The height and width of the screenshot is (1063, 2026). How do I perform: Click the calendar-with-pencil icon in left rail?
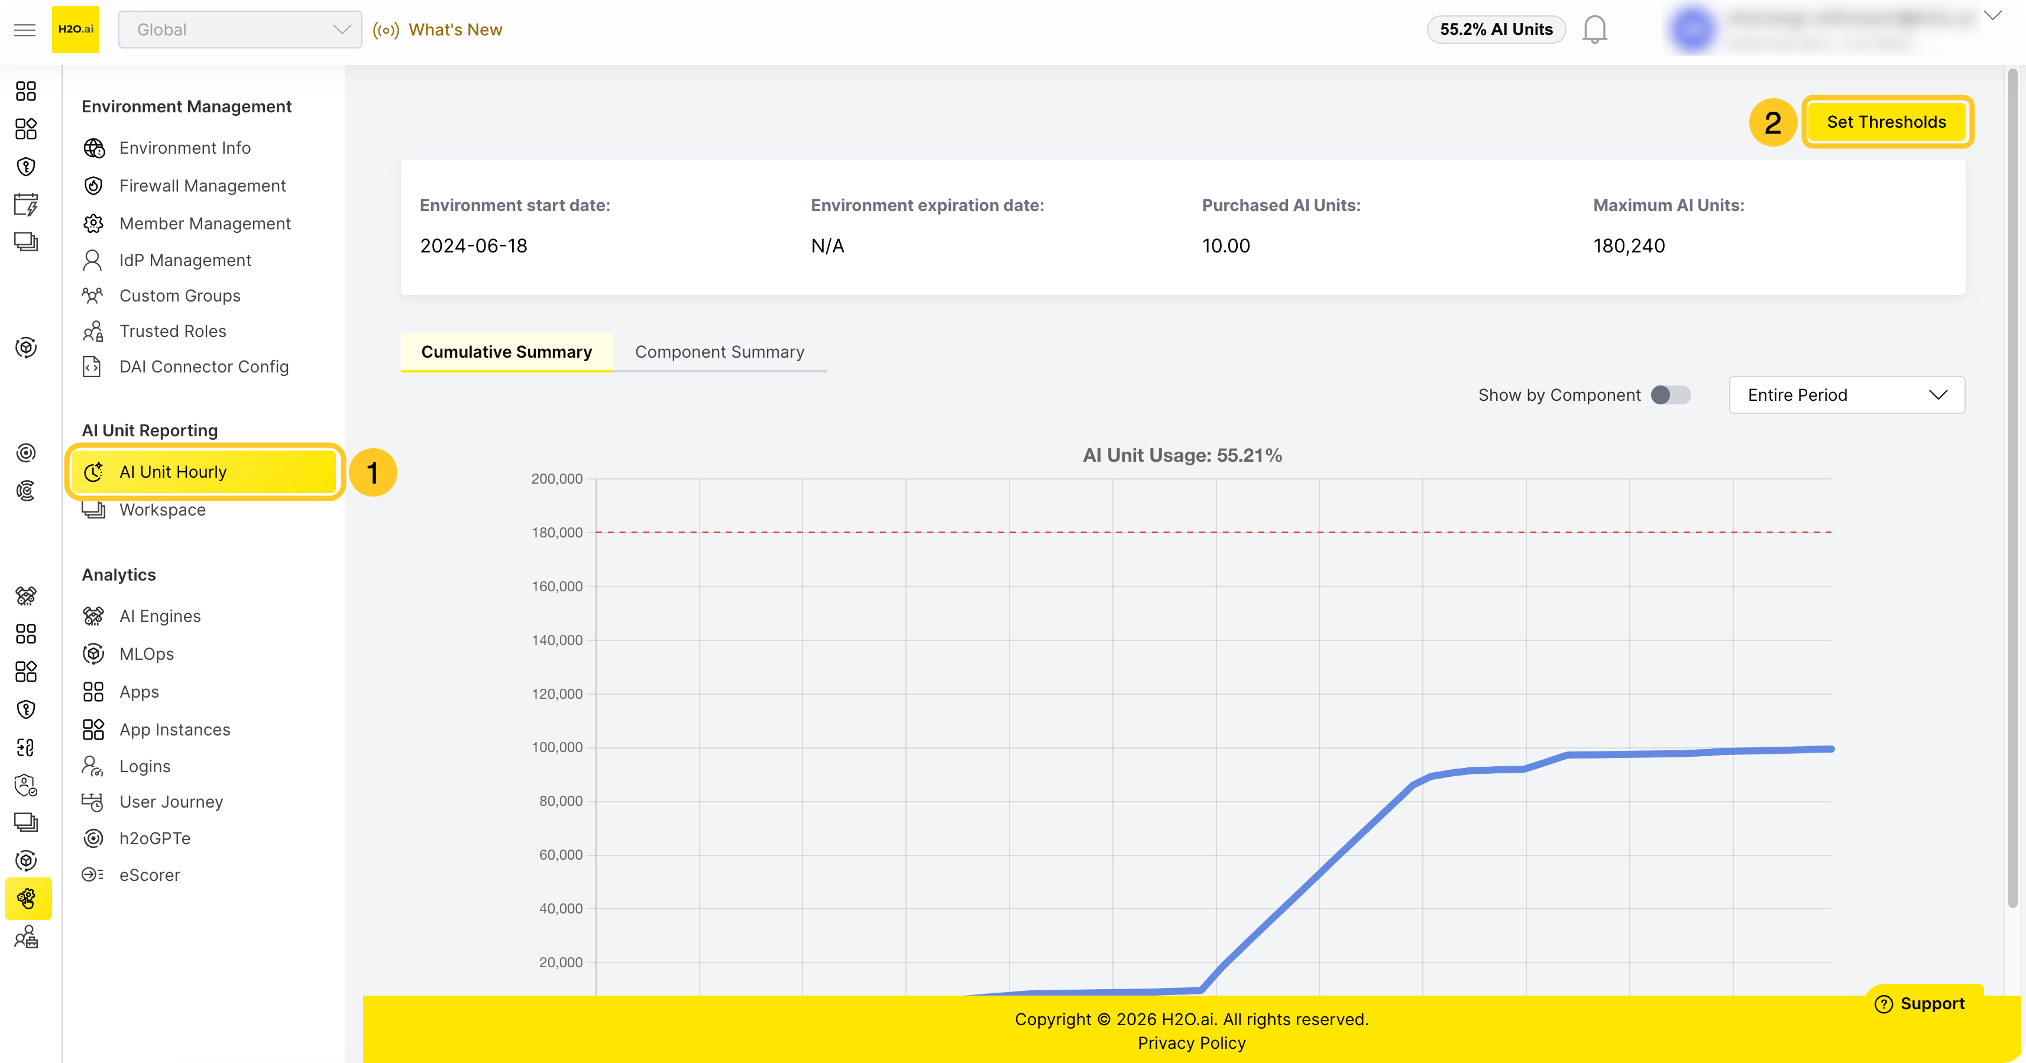coord(26,205)
